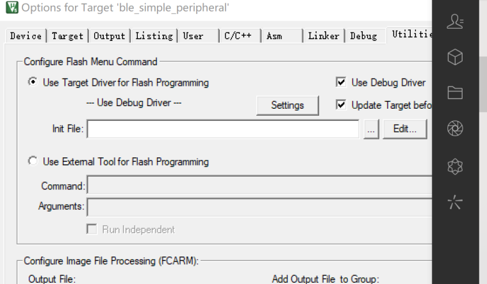Go to the Linker tab

[324, 36]
